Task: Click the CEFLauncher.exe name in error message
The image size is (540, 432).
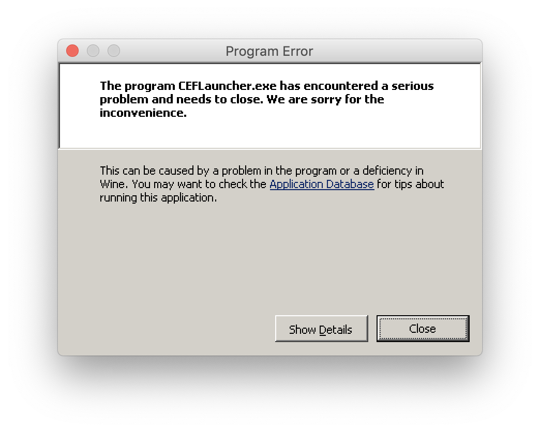Action: coord(227,86)
